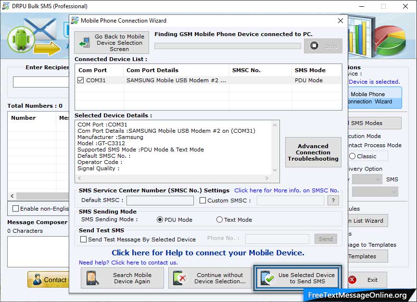Click the device search progress bar
The image size is (417, 302).
click(227, 46)
